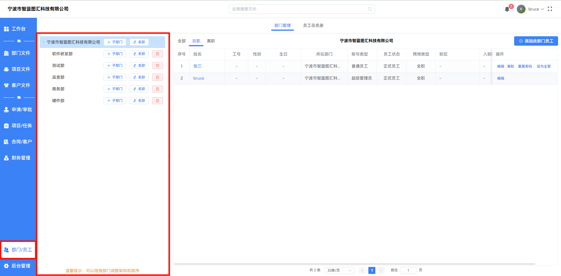Click 重置密码 for 张三
561x276 pixels.
click(x=525, y=66)
